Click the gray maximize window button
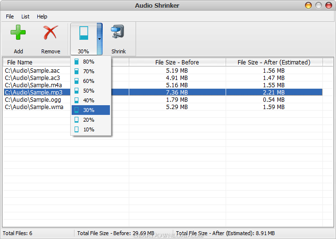This screenshot has height=239, width=336. pyautogui.click(x=319, y=5)
